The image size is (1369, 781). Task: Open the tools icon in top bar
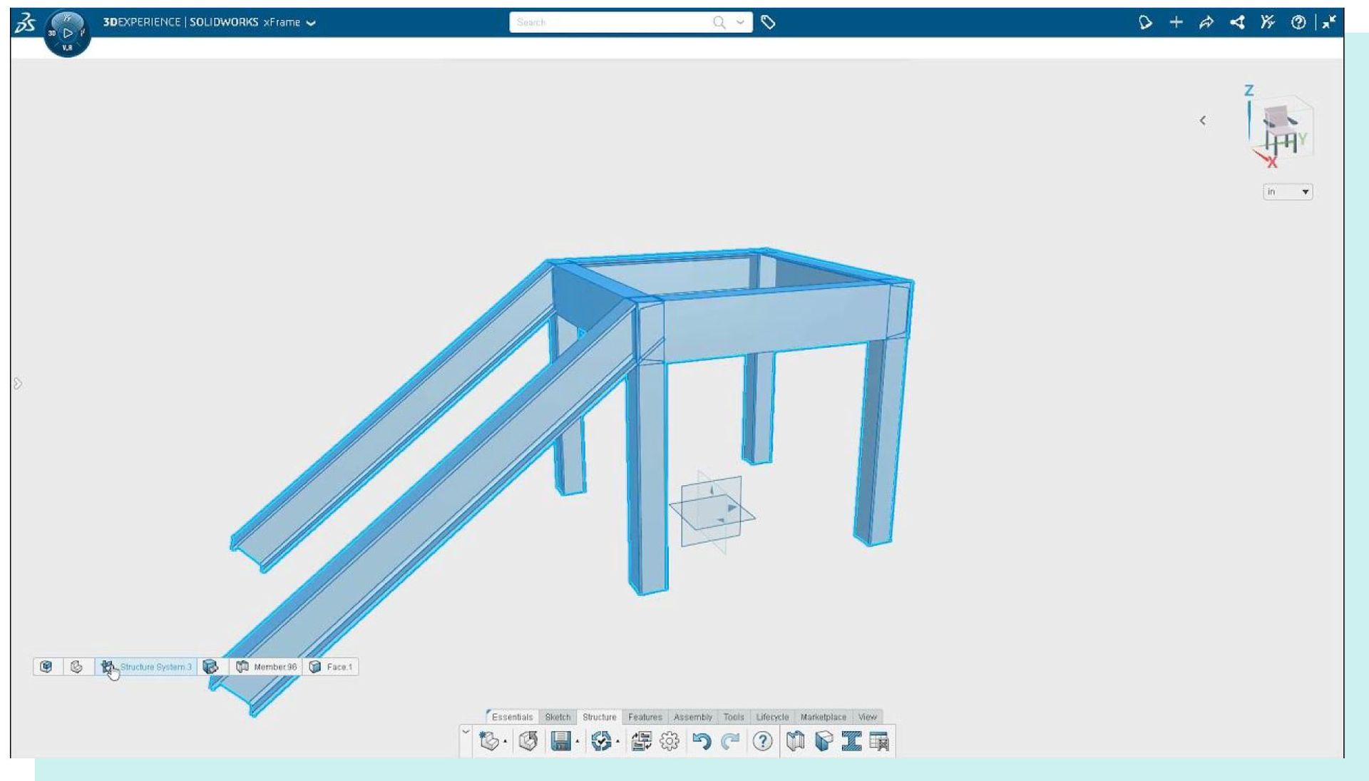[x=1267, y=23]
